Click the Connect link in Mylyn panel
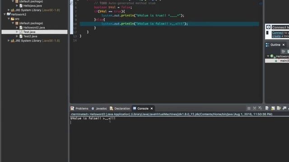This screenshot has width=289, height=162. [278, 33]
